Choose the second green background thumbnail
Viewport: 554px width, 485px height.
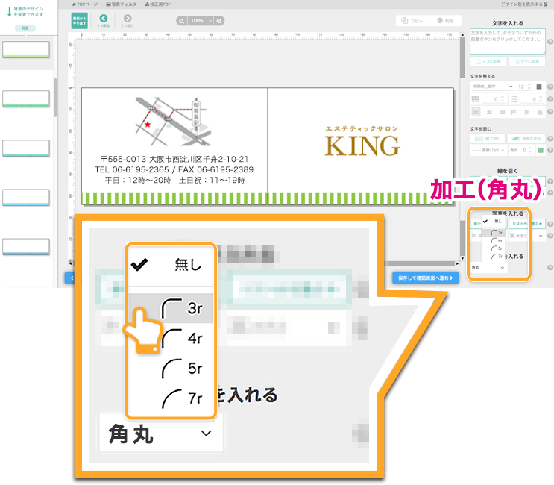[x=26, y=98]
